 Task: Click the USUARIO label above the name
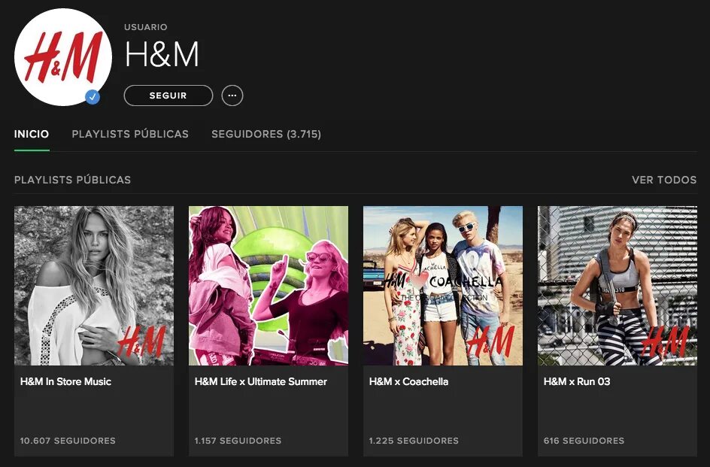[146, 27]
